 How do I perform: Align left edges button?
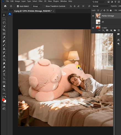pos(71,6)
